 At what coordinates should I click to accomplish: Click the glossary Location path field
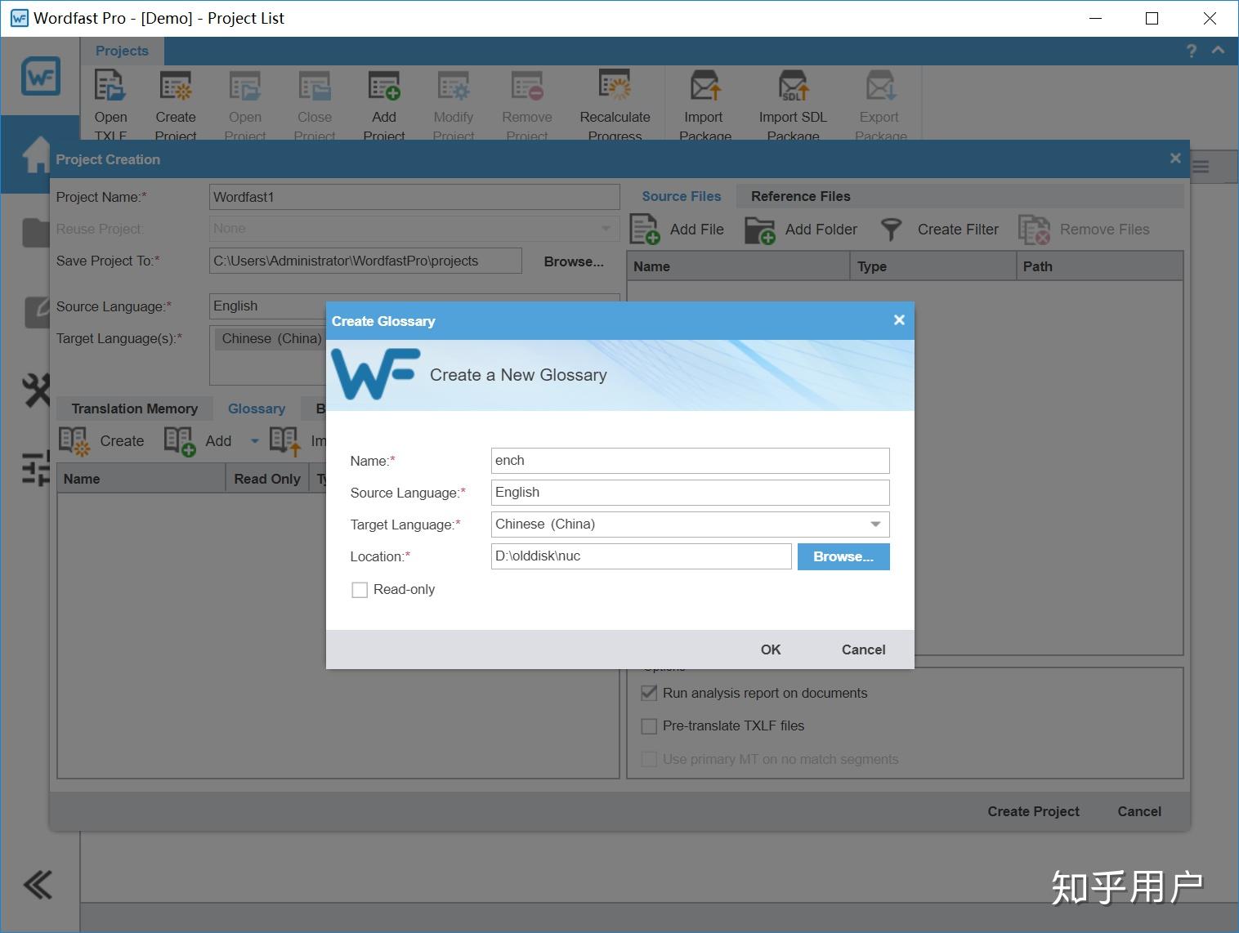641,556
